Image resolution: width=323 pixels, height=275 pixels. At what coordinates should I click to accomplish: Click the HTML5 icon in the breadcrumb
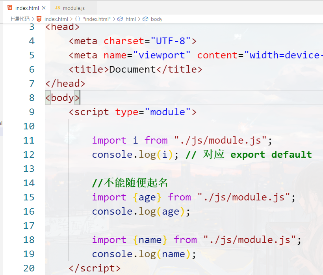(x=39, y=19)
